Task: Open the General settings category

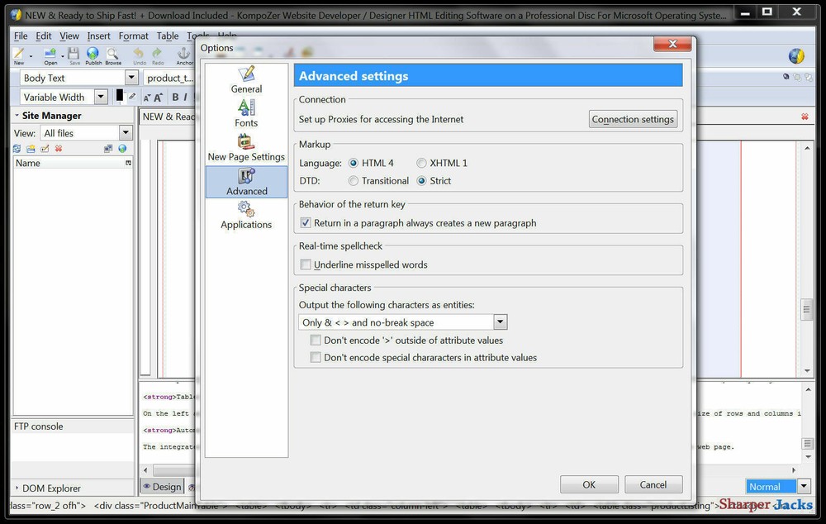Action: tap(245, 80)
